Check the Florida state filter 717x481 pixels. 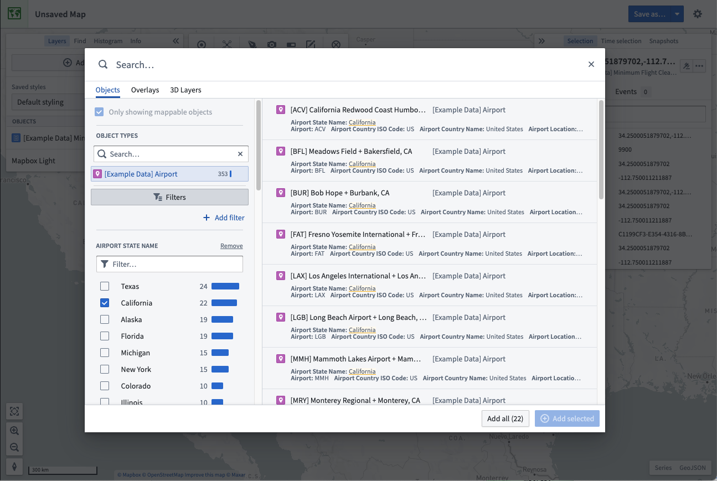105,336
